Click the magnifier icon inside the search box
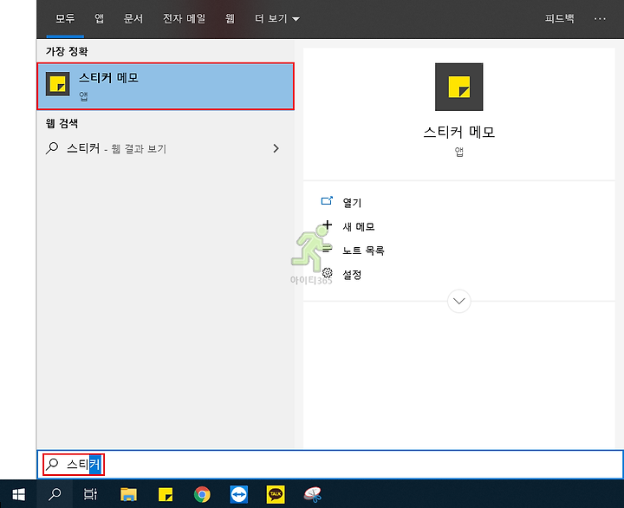Image resolution: width=624 pixels, height=508 pixels. (52, 464)
